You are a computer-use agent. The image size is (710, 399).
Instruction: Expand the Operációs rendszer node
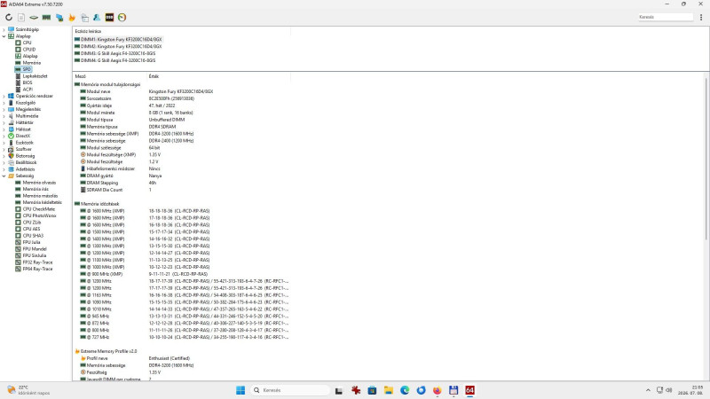[4, 96]
